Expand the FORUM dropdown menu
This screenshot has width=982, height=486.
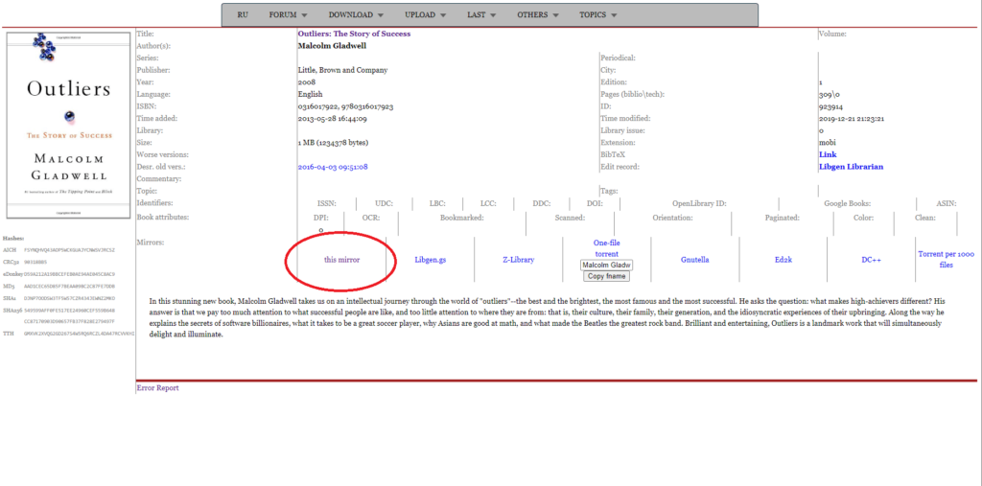(x=288, y=15)
